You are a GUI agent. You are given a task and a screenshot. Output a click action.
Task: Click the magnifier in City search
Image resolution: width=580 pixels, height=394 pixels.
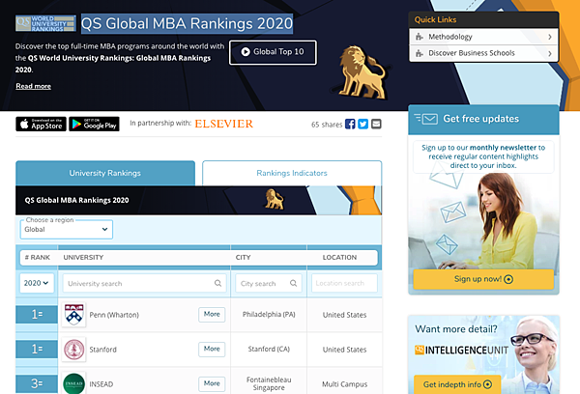(x=293, y=283)
